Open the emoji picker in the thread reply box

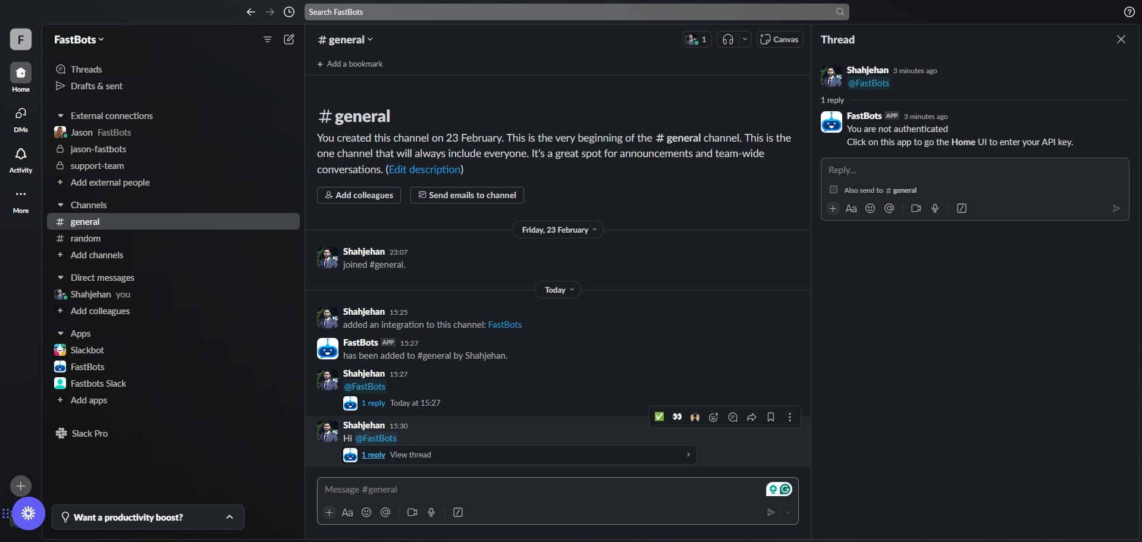(x=870, y=208)
